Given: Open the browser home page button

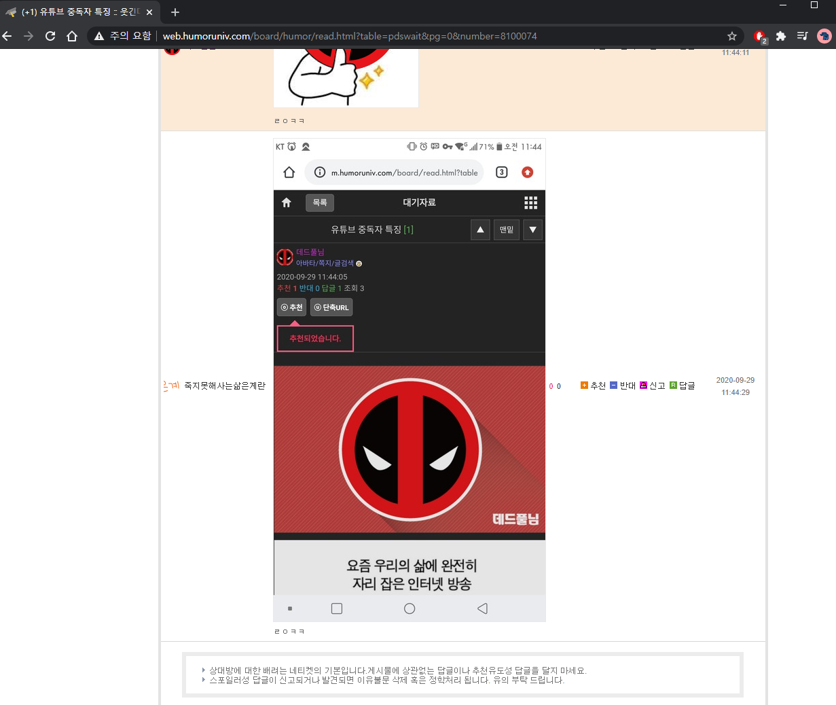Looking at the screenshot, I should 72,36.
